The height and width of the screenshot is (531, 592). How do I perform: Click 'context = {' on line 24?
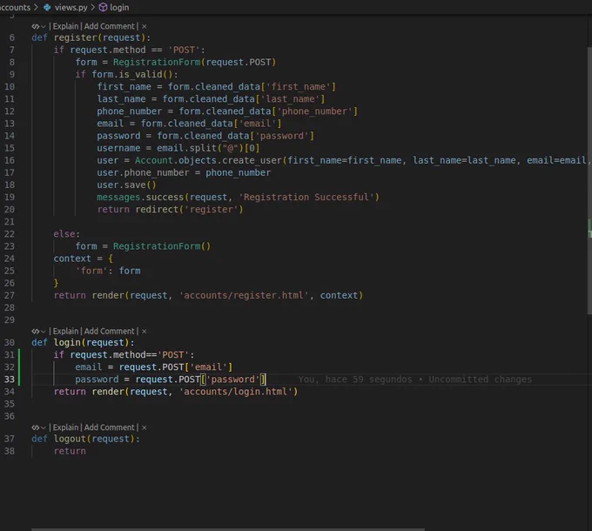coord(83,259)
